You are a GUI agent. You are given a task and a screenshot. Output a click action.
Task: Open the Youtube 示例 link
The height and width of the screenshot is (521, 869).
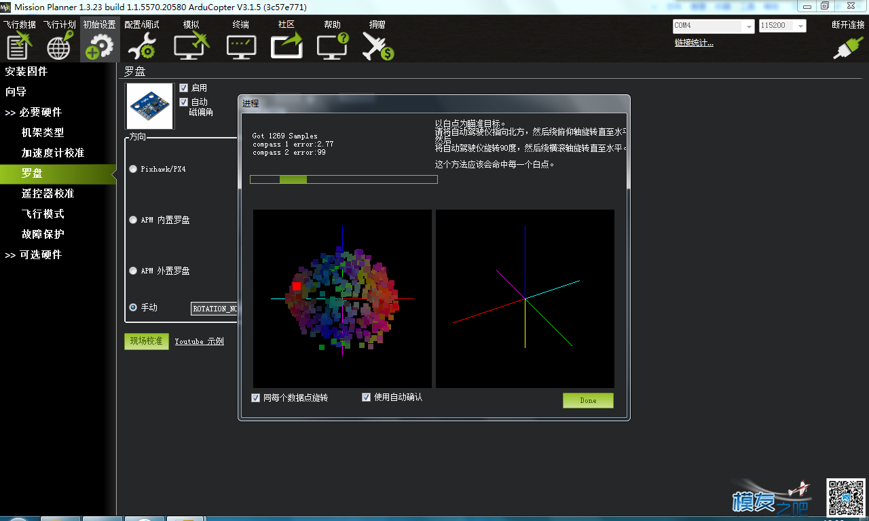pyautogui.click(x=199, y=341)
